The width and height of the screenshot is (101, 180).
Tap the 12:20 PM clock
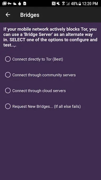90,3
